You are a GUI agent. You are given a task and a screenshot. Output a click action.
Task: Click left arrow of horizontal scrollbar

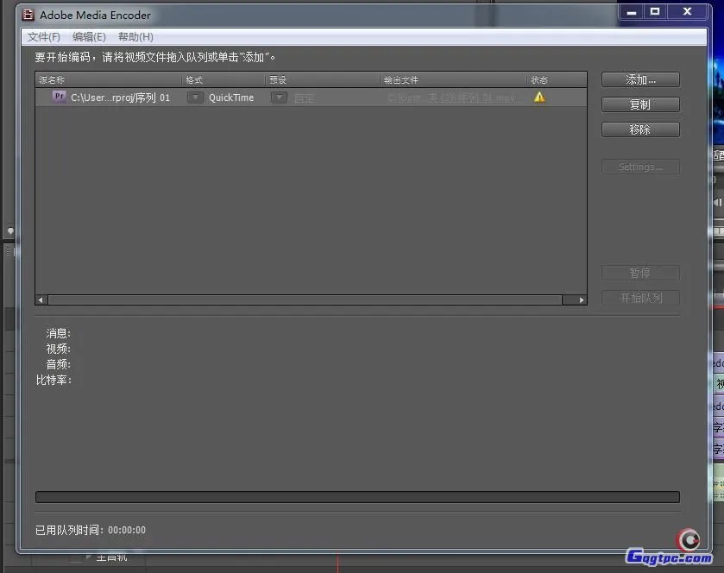coord(41,300)
